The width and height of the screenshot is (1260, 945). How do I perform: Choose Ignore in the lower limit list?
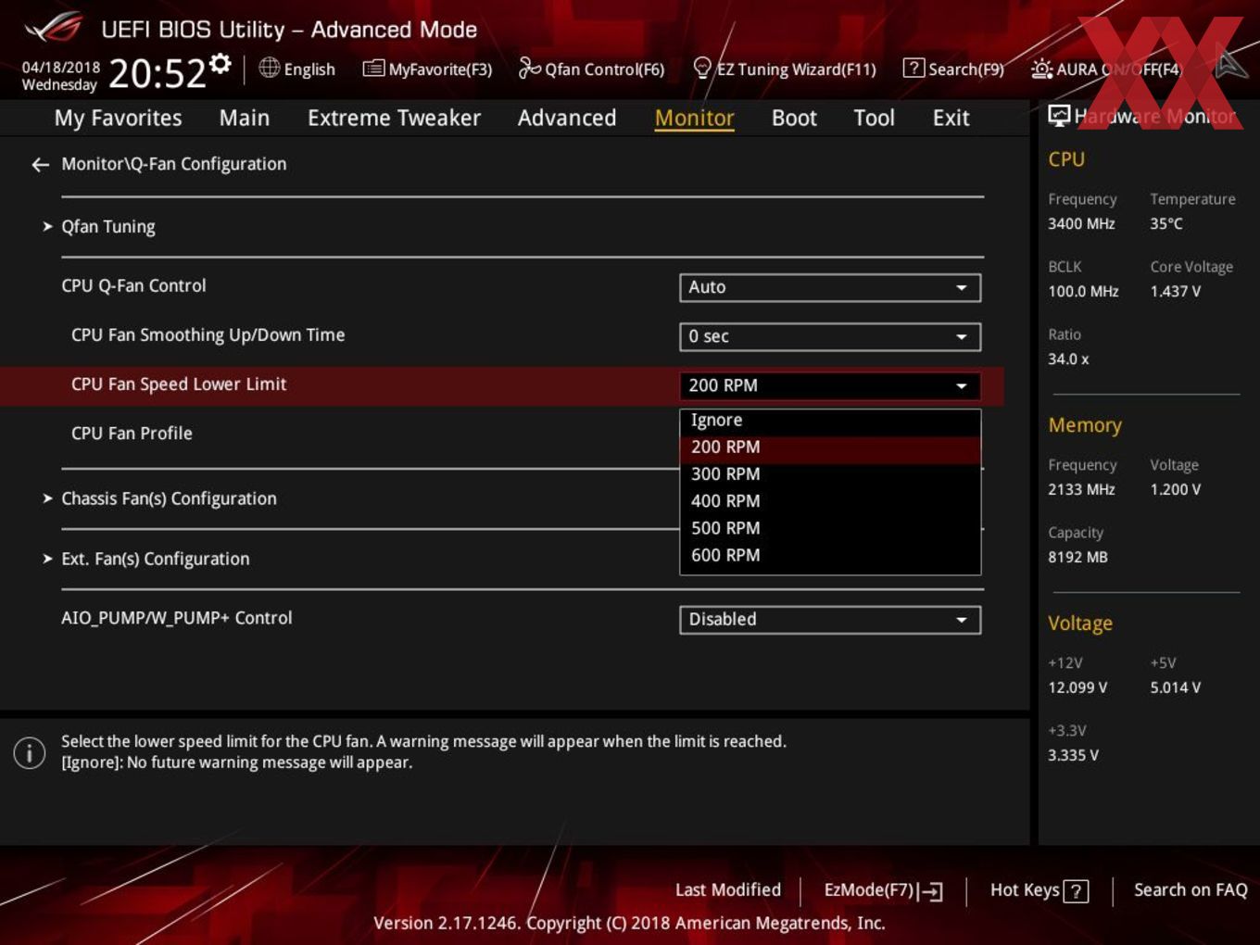pos(830,421)
